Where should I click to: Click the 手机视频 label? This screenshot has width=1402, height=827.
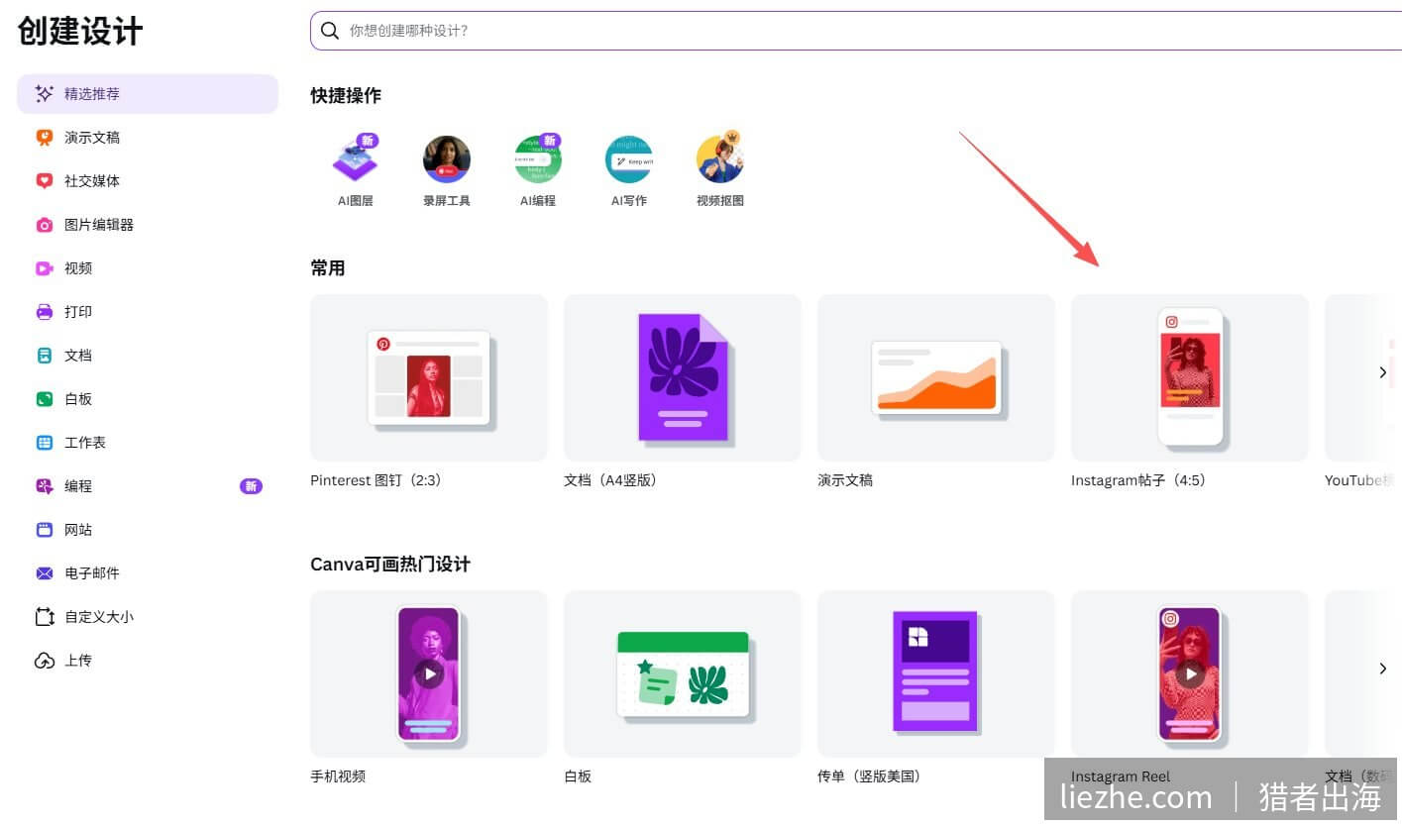point(338,776)
